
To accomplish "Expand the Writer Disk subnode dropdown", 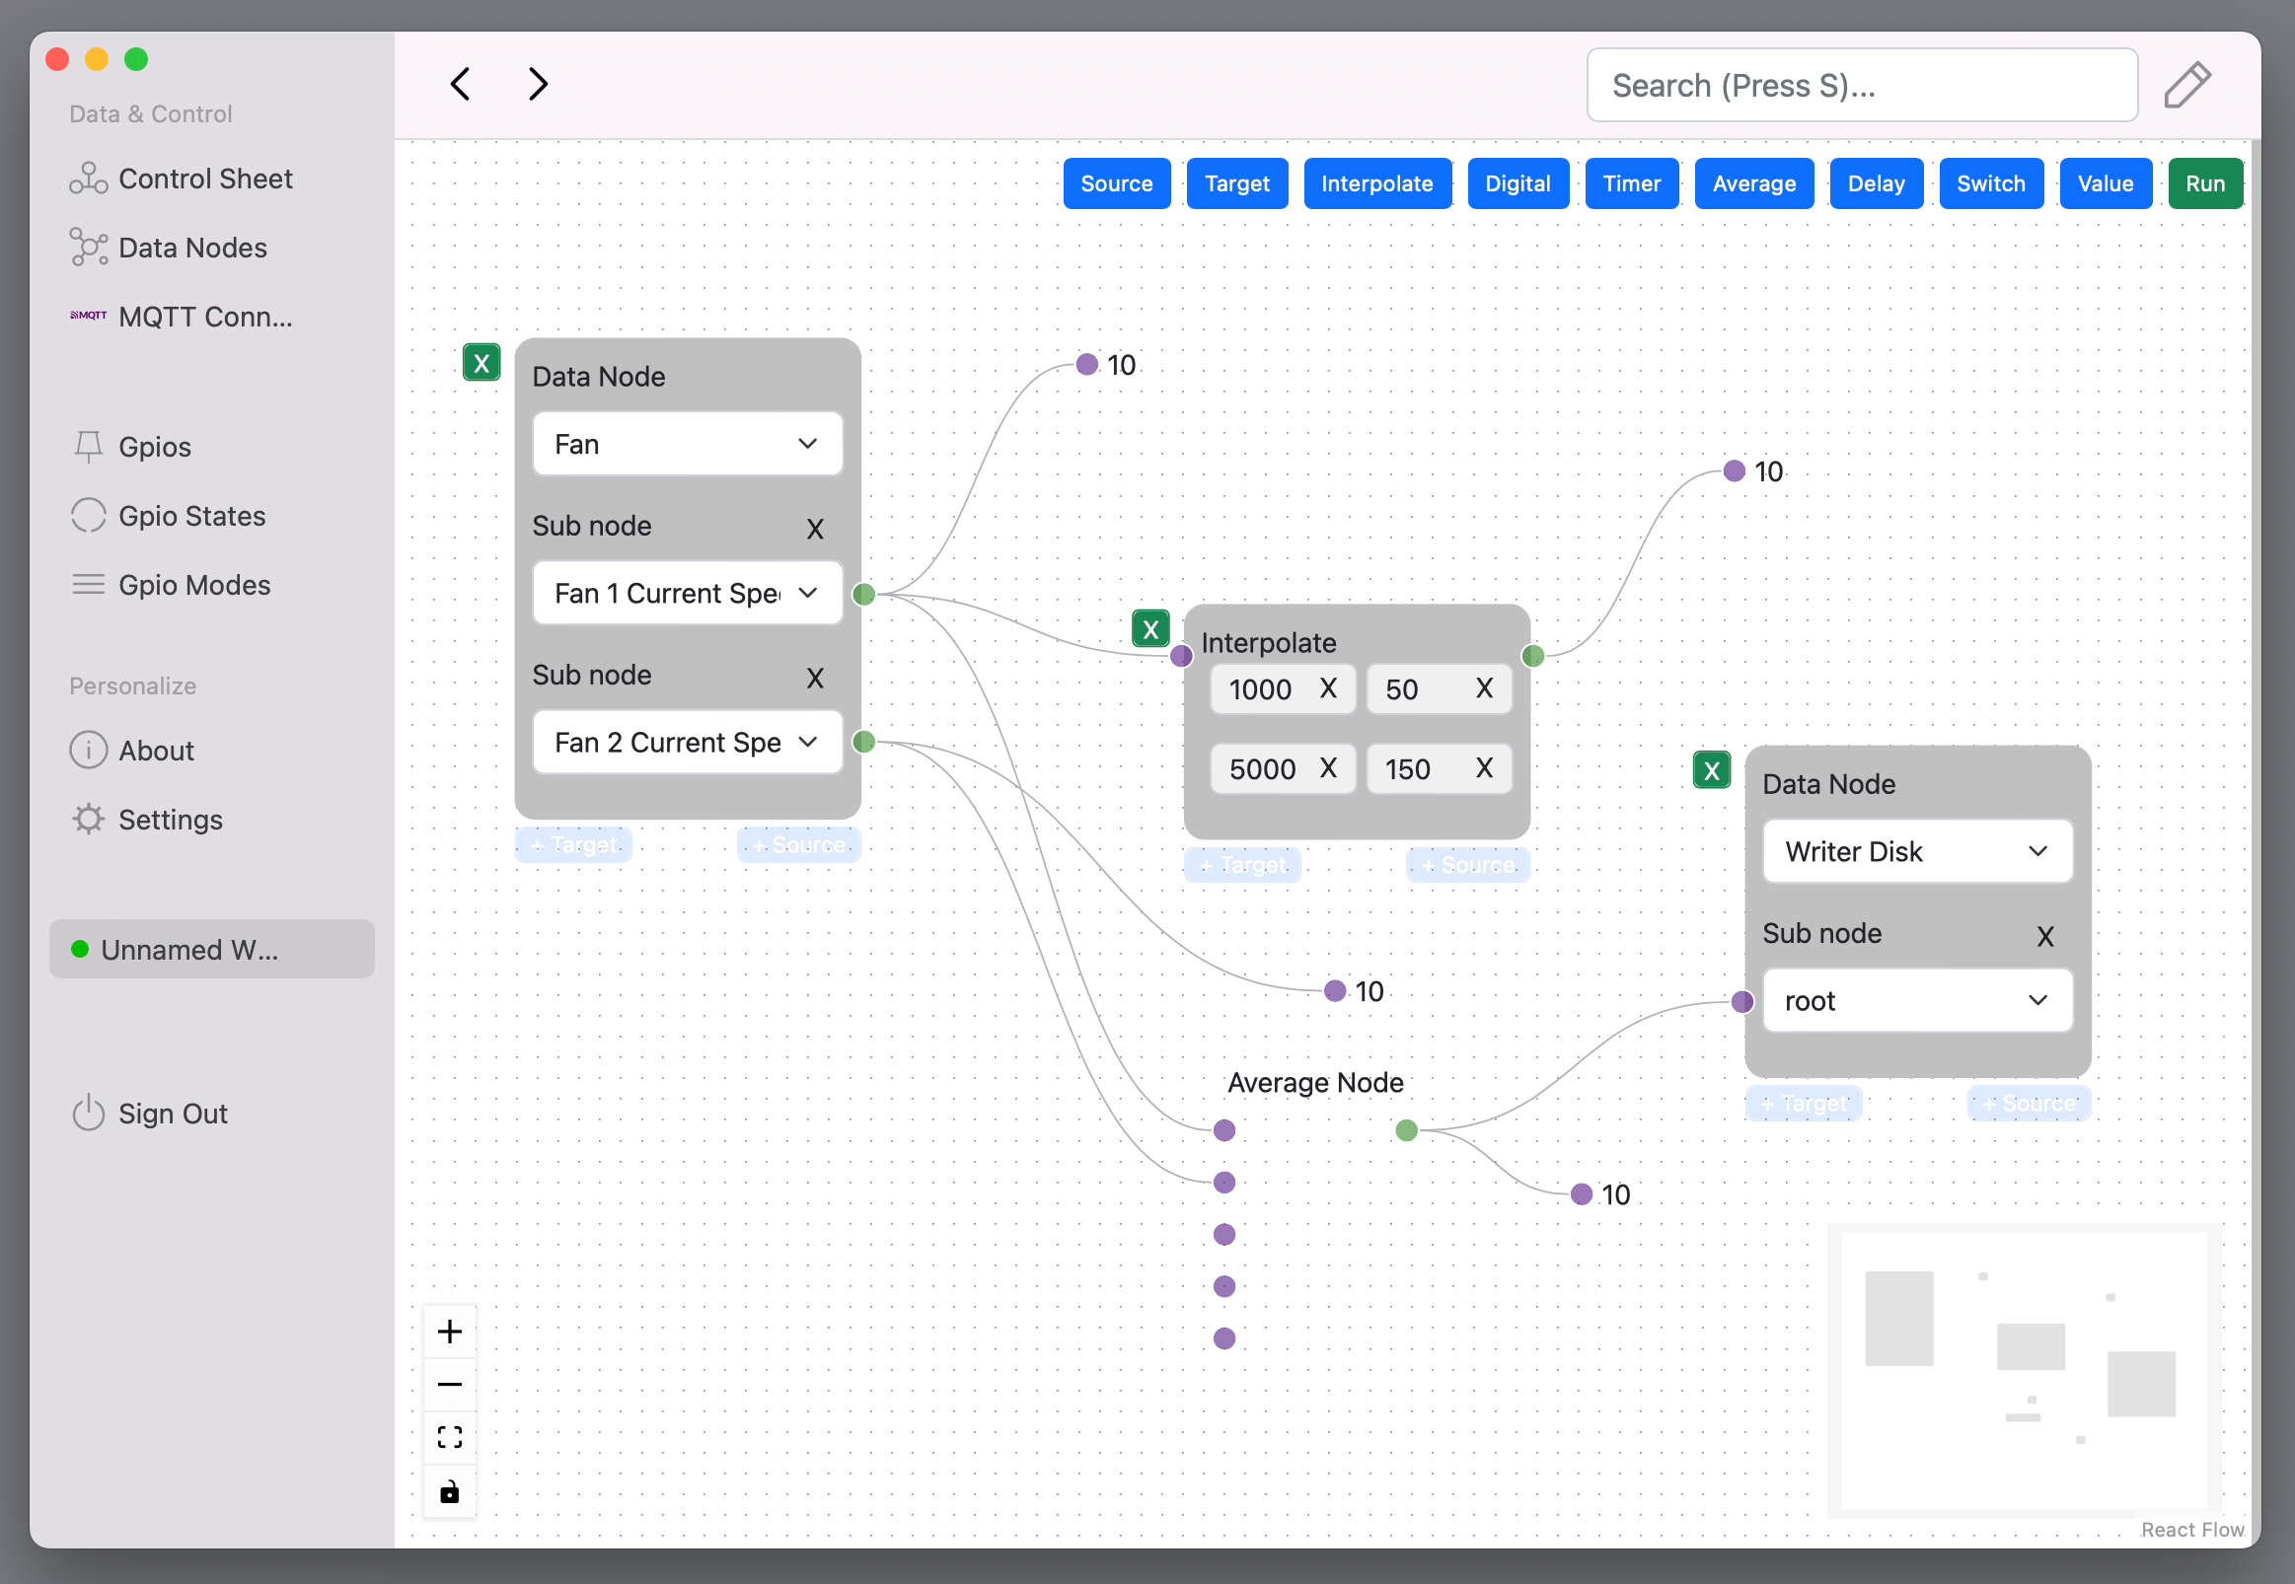I will pos(1916,1002).
